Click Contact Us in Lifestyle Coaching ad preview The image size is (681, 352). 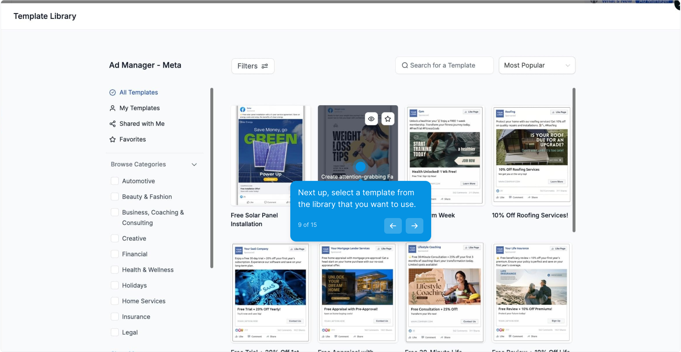coord(469,321)
